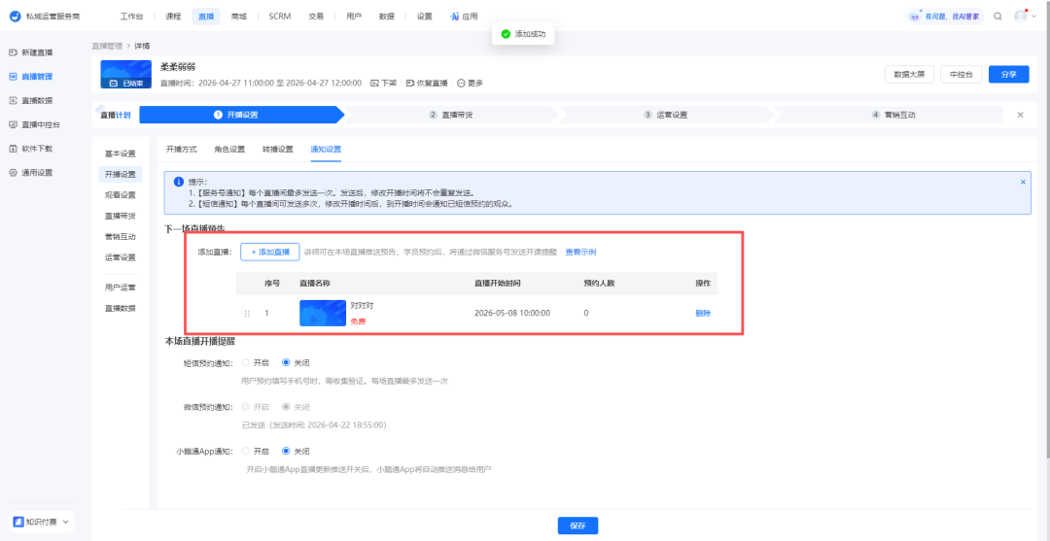Enable 小鹅通App通知 with 开启
This screenshot has width=1050, height=541.
(x=246, y=452)
